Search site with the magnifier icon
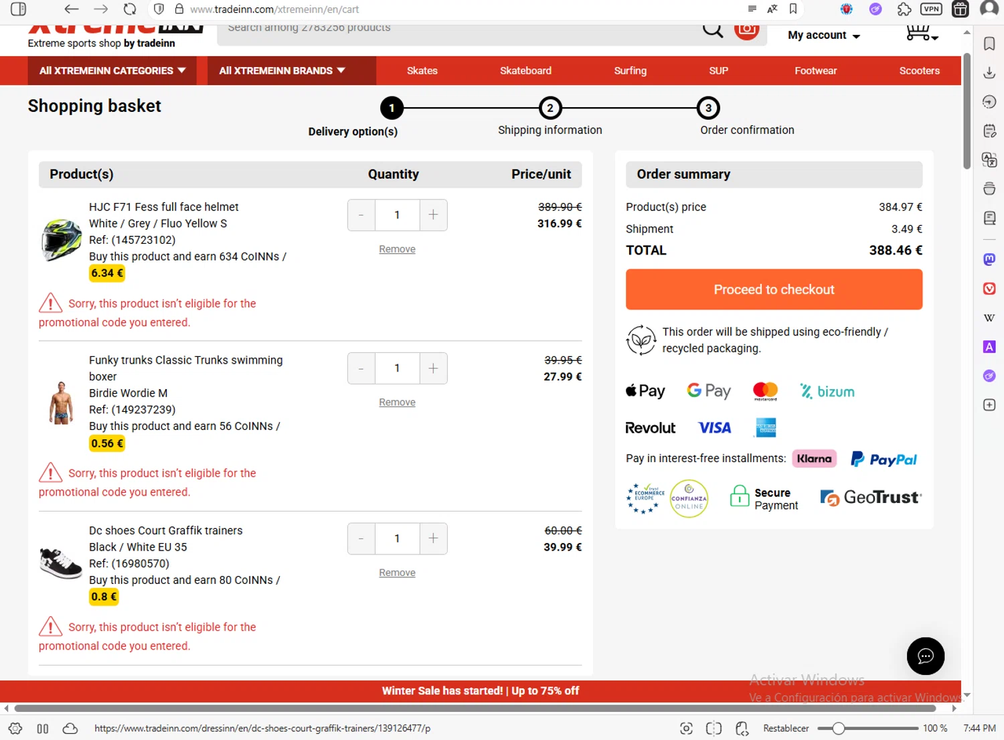The height and width of the screenshot is (740, 1004). click(x=713, y=30)
